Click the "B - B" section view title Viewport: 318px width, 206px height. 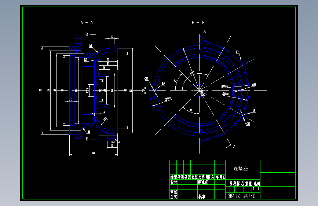coord(198,23)
